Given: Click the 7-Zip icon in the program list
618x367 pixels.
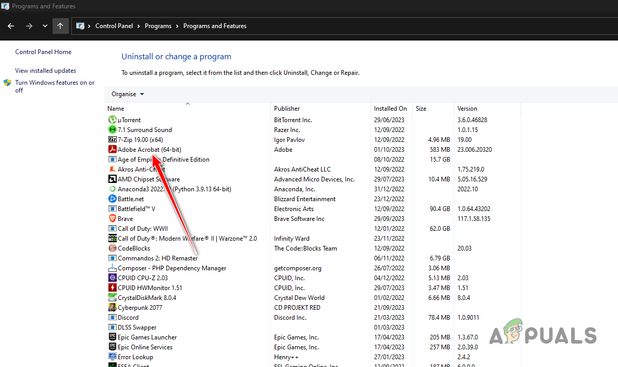Looking at the screenshot, I should [x=113, y=139].
